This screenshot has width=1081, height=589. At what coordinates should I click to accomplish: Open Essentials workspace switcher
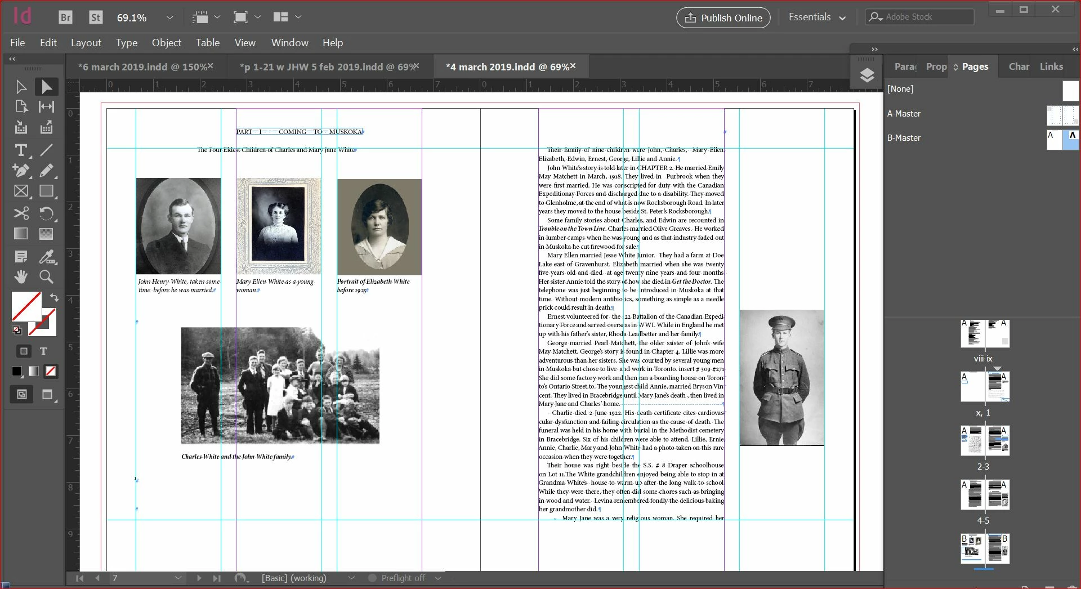click(817, 17)
